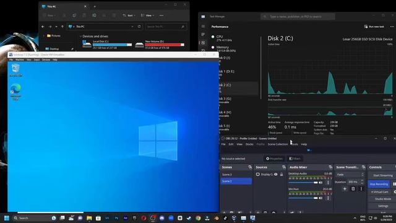Open Properties of the selected OBS source
396x223 pixels.
(274, 159)
